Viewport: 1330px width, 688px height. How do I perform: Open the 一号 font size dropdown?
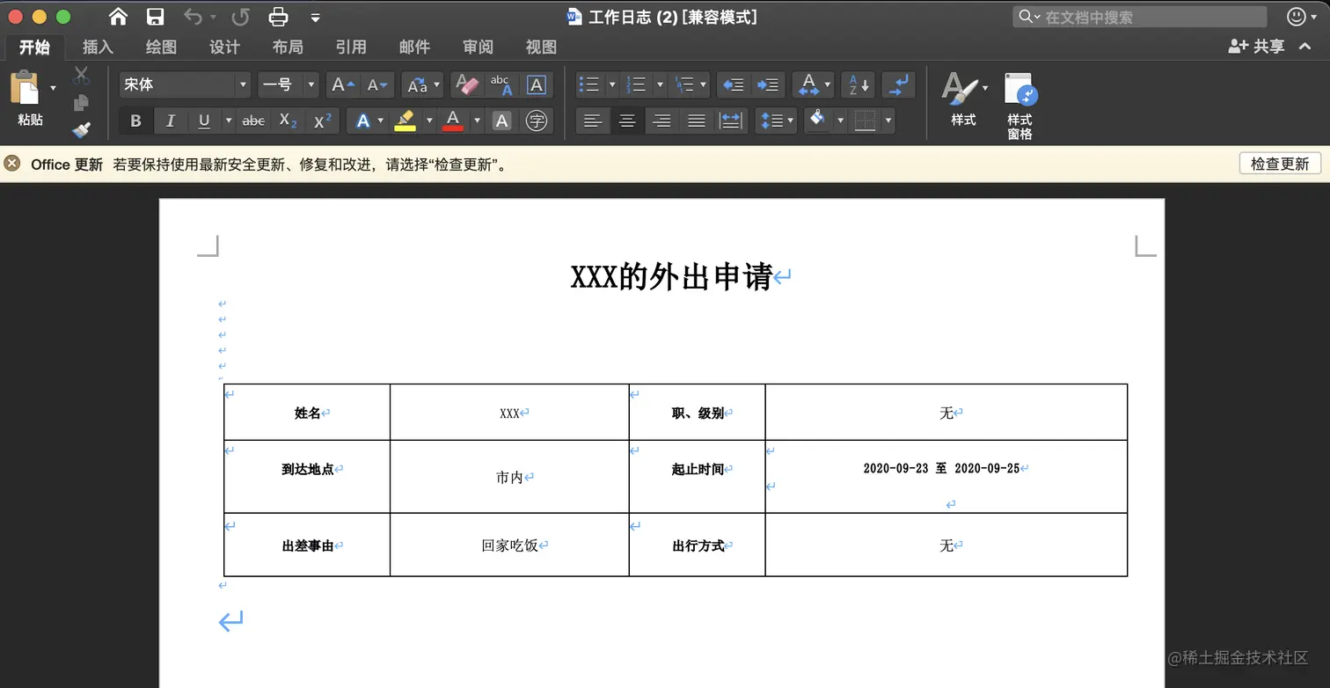[x=311, y=84]
